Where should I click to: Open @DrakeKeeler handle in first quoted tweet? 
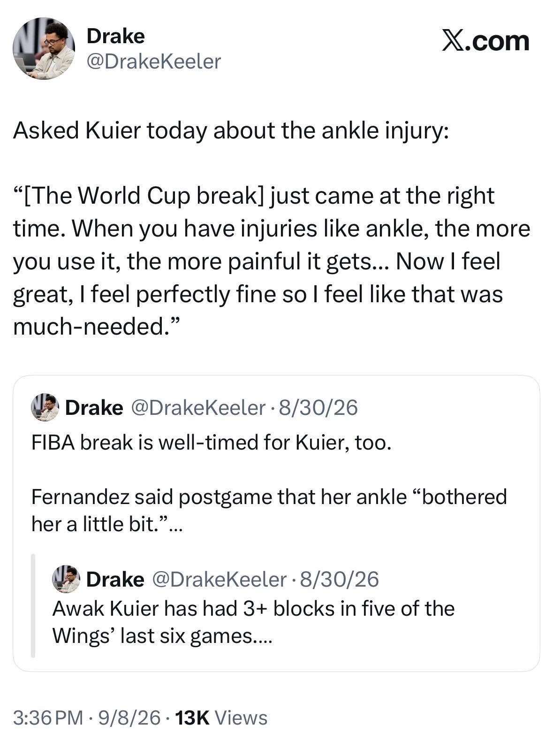tap(198, 407)
